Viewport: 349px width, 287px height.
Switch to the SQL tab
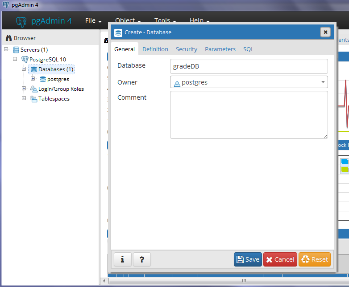click(x=249, y=49)
